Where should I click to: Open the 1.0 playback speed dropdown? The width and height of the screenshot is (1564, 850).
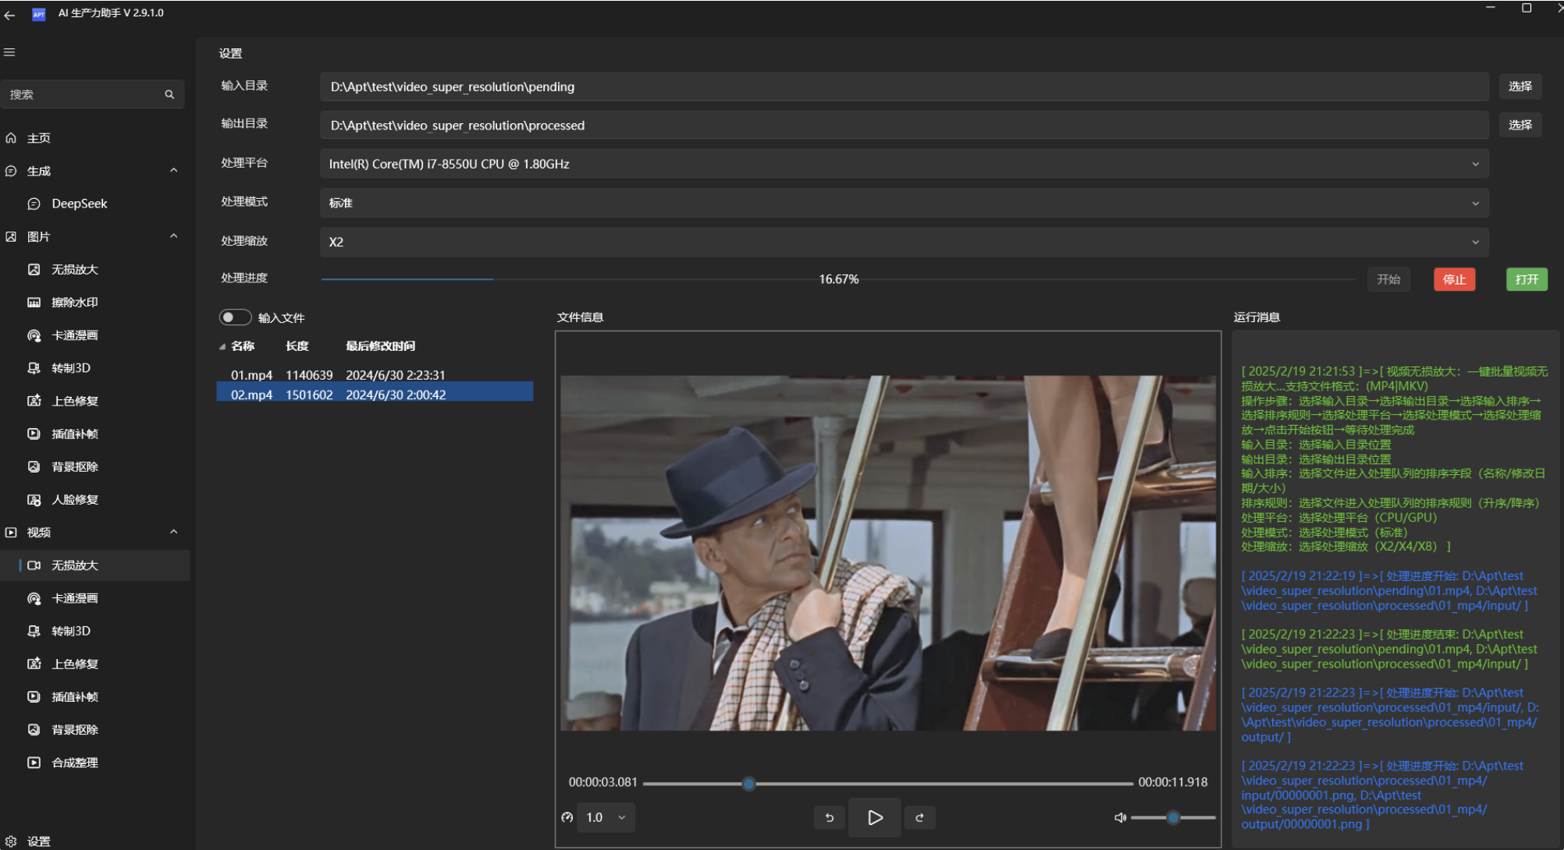pos(606,817)
